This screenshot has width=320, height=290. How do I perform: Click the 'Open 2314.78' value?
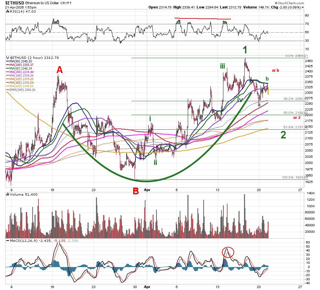[160, 7]
